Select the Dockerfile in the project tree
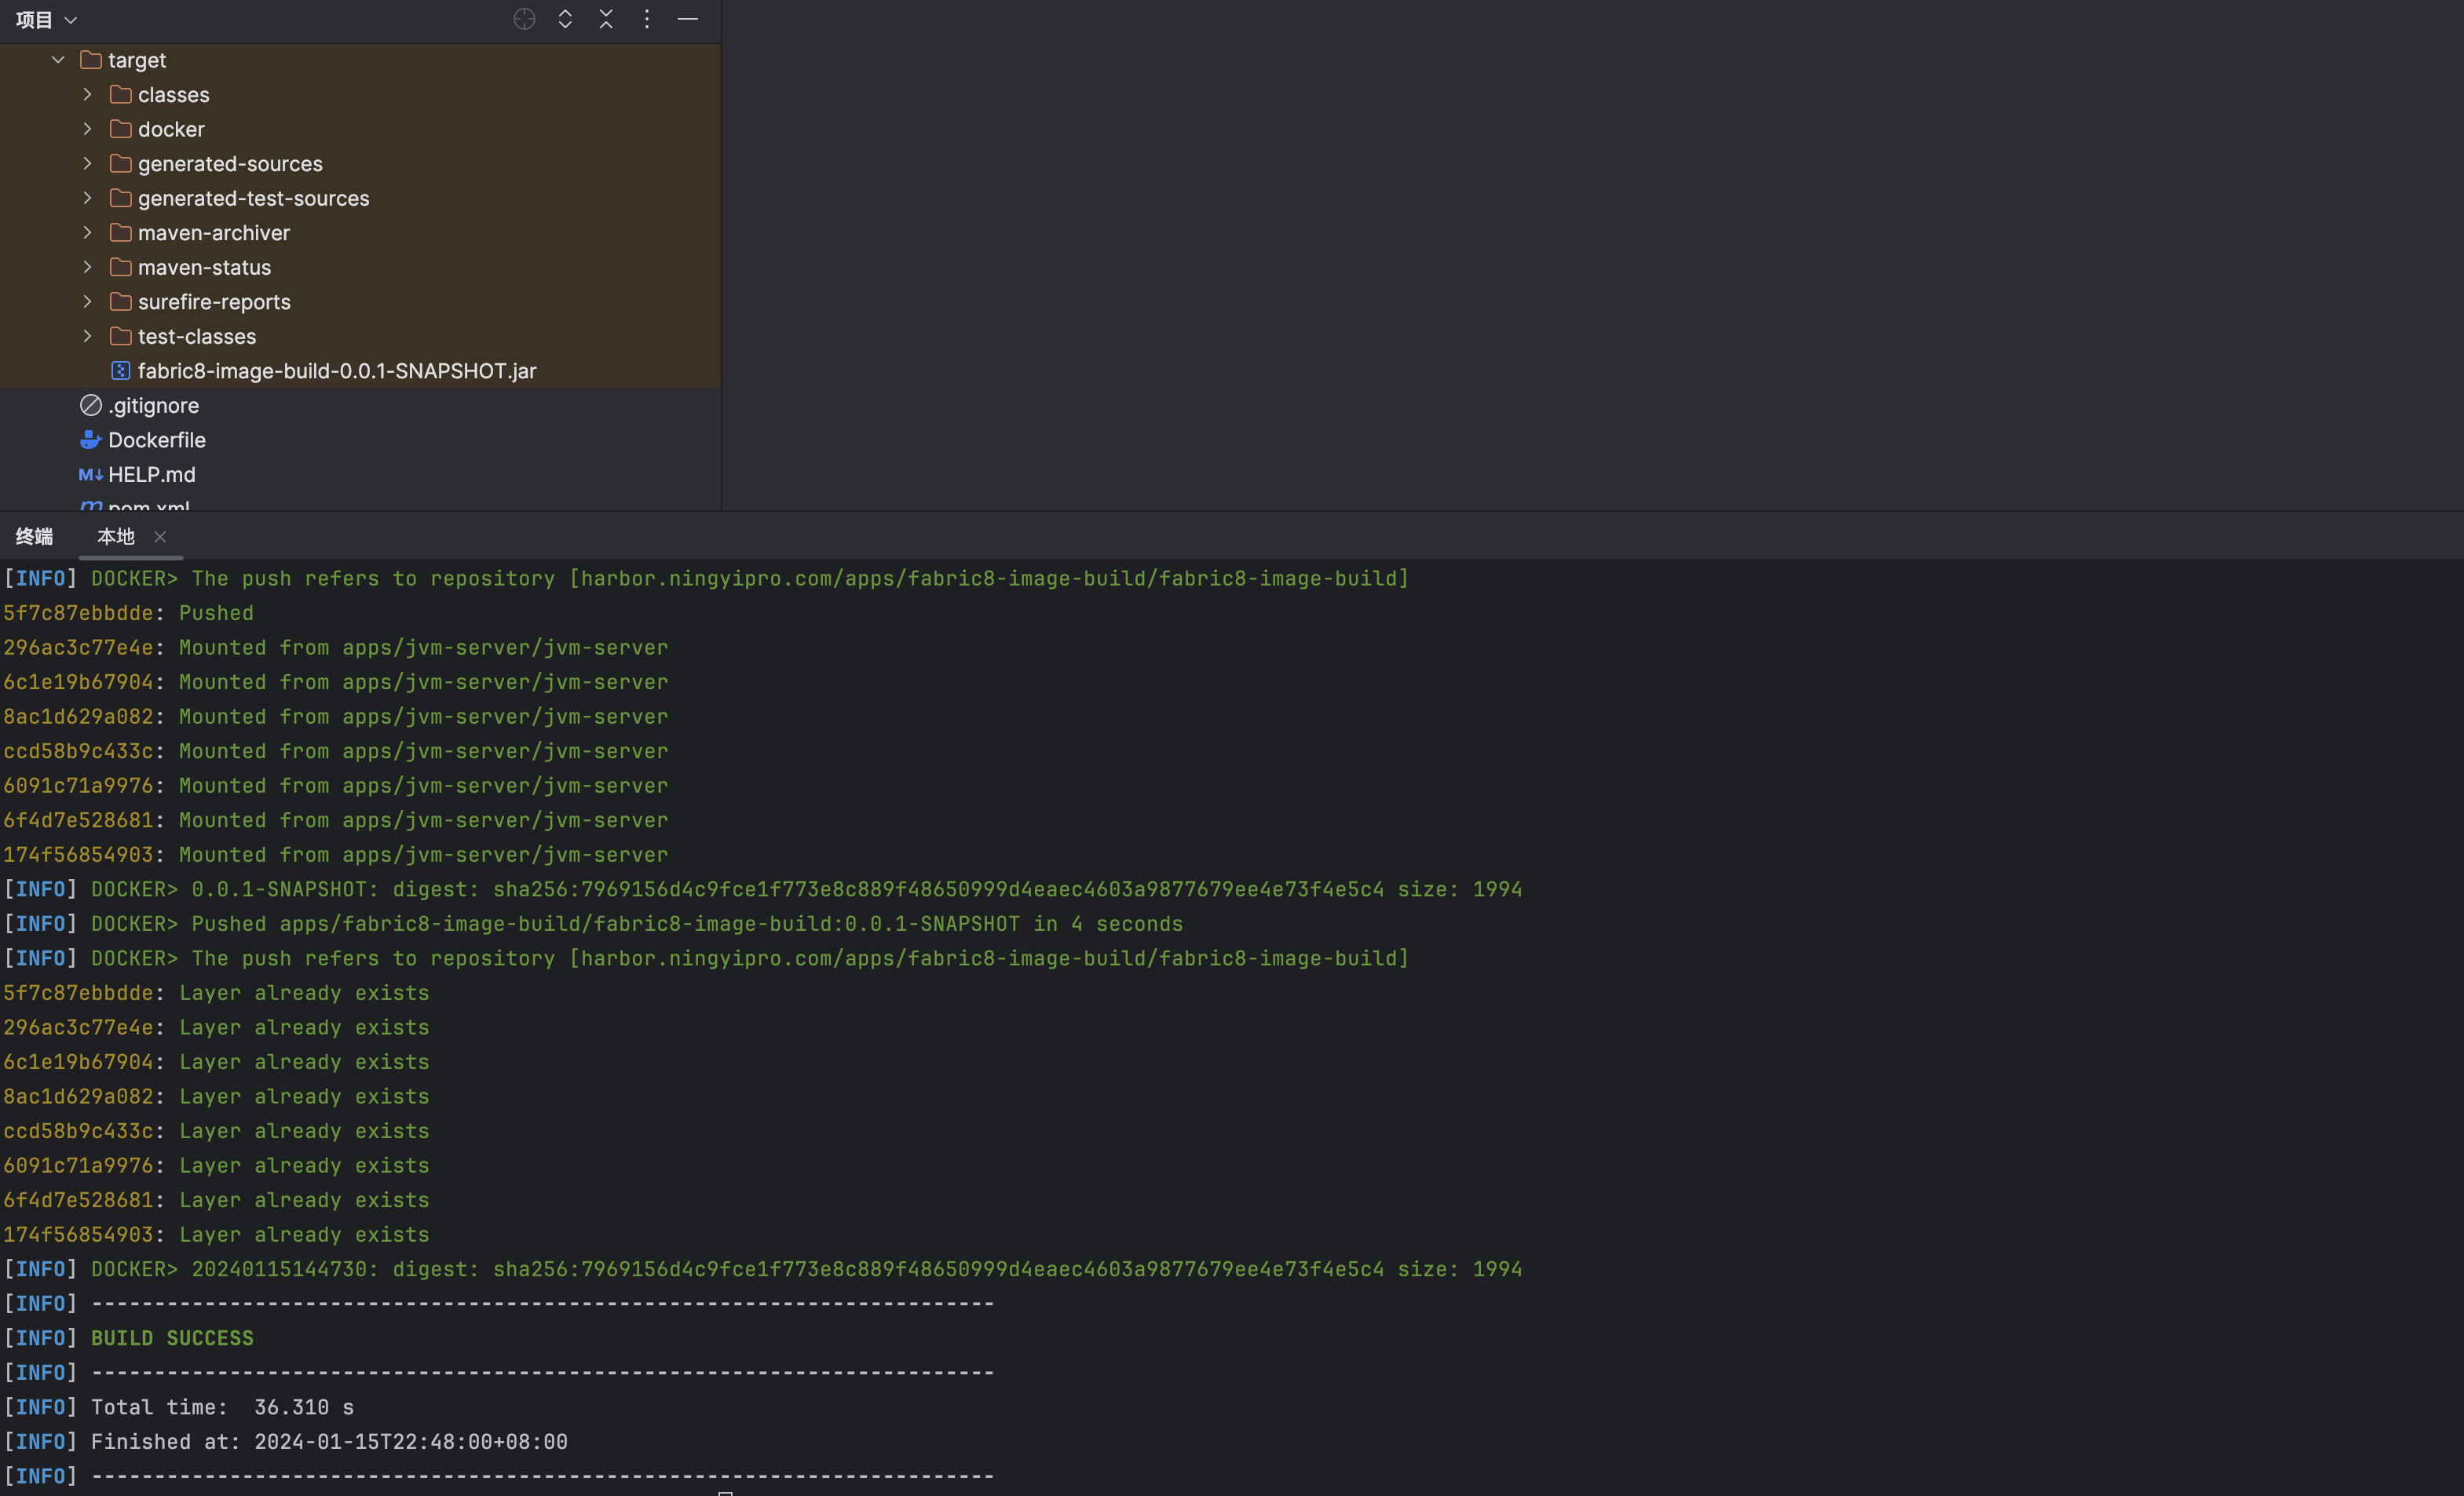This screenshot has height=1496, width=2464. point(156,440)
